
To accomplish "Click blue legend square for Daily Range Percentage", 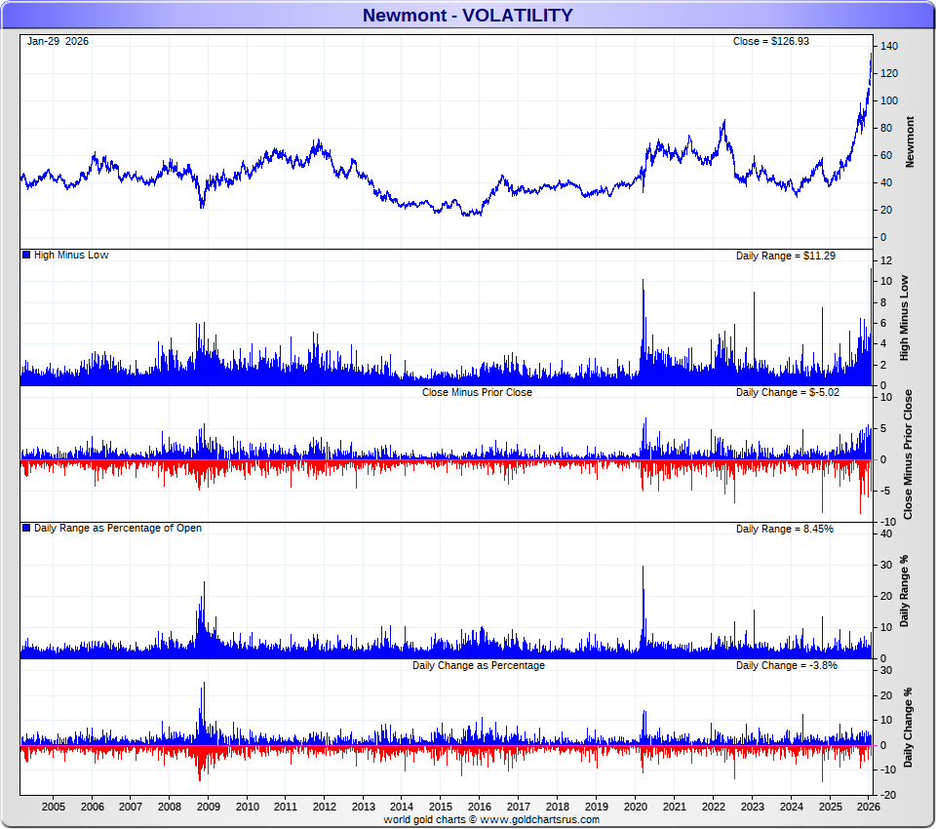I will point(26,528).
